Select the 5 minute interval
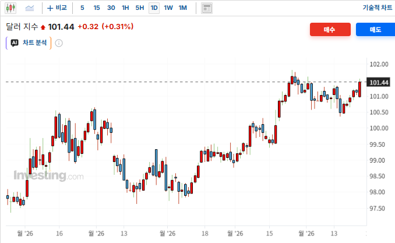The height and width of the screenshot is (243, 395). (82, 8)
